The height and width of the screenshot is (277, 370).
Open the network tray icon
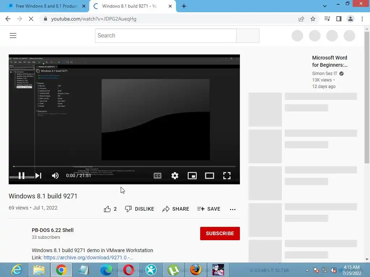325,270
